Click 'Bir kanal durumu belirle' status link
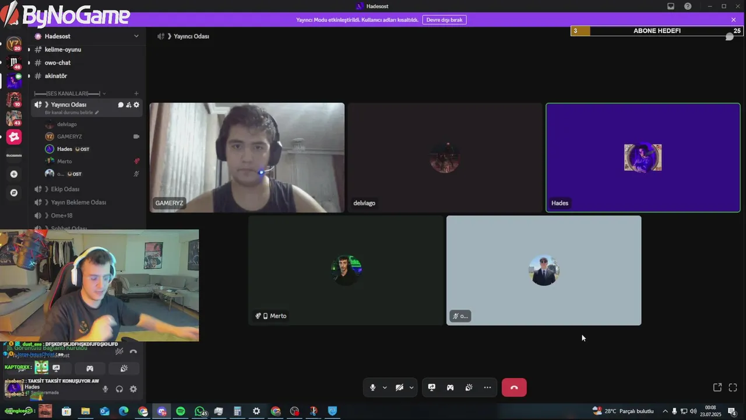This screenshot has width=746, height=420. [71, 113]
